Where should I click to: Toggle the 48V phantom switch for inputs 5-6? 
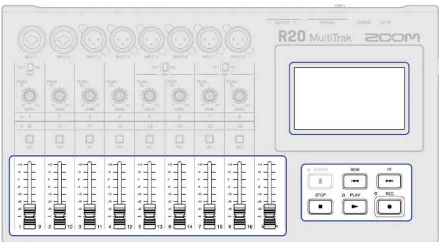point(165,67)
